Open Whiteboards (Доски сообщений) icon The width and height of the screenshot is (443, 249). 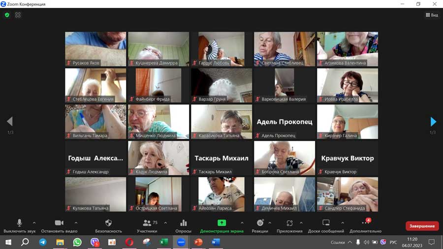pos(326,223)
